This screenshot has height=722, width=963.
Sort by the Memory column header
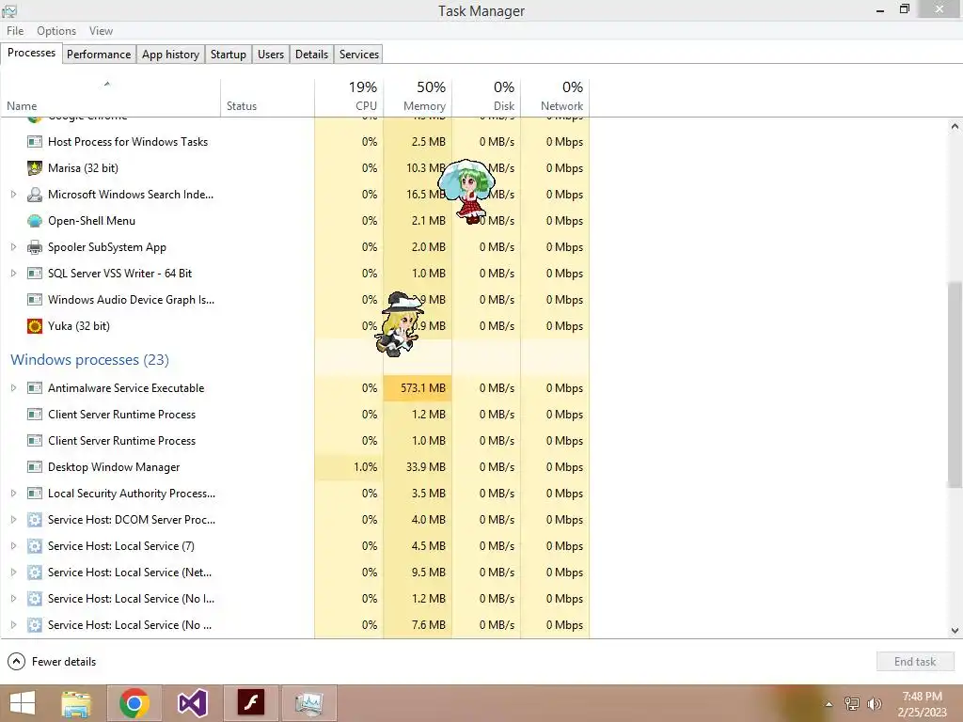(x=418, y=97)
